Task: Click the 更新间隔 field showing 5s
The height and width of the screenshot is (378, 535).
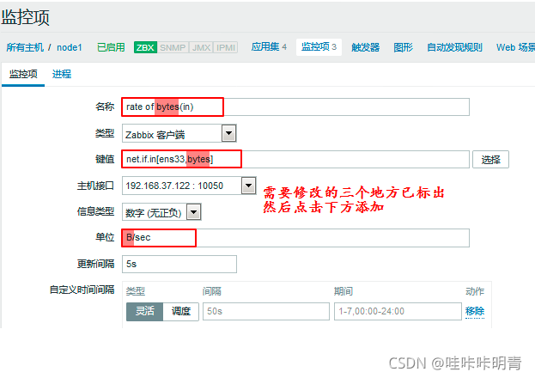Action: (x=179, y=265)
